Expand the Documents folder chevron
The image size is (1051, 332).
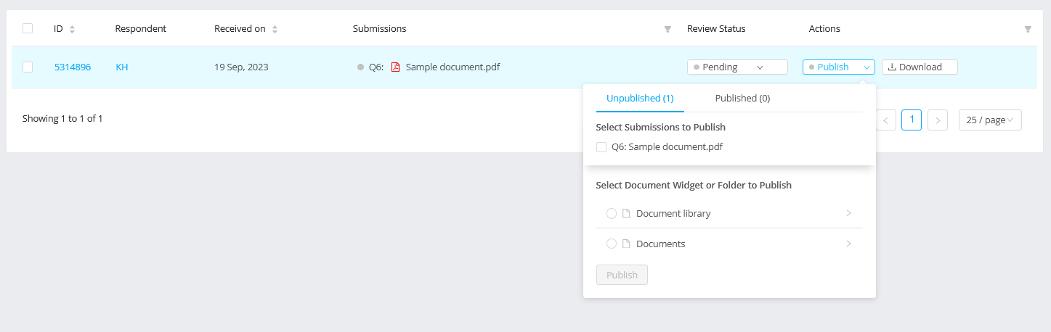click(848, 244)
